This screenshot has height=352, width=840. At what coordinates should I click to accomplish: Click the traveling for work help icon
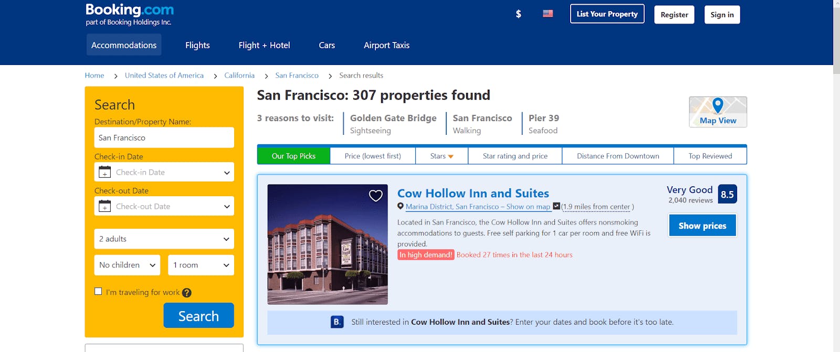tap(186, 293)
